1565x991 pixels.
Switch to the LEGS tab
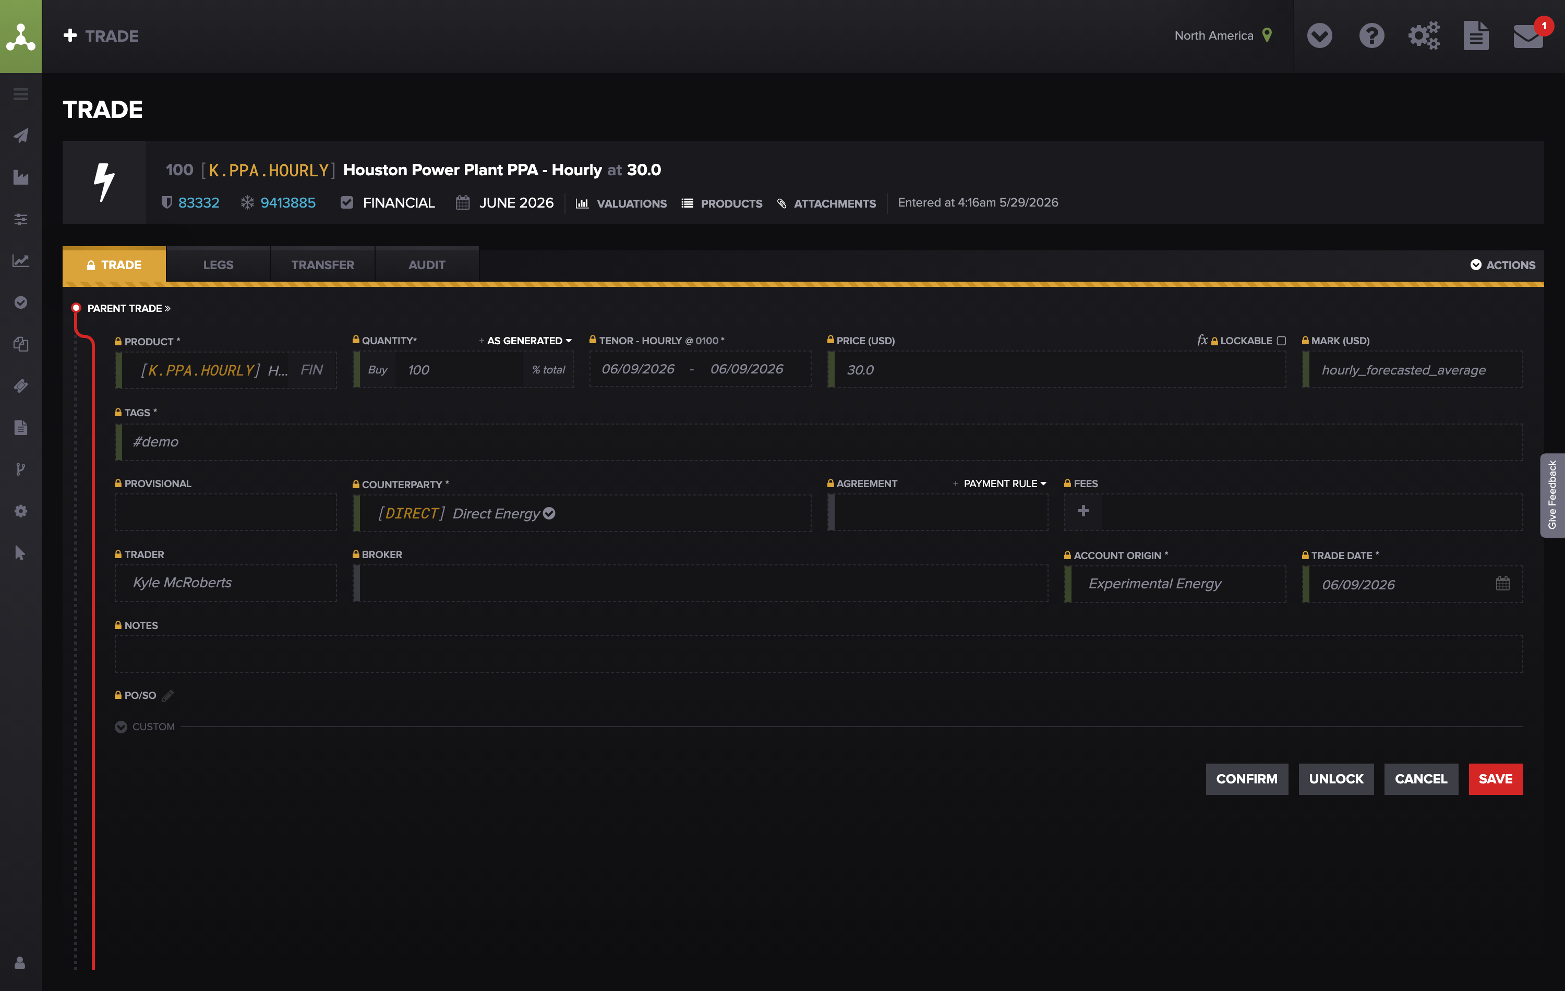coord(219,265)
